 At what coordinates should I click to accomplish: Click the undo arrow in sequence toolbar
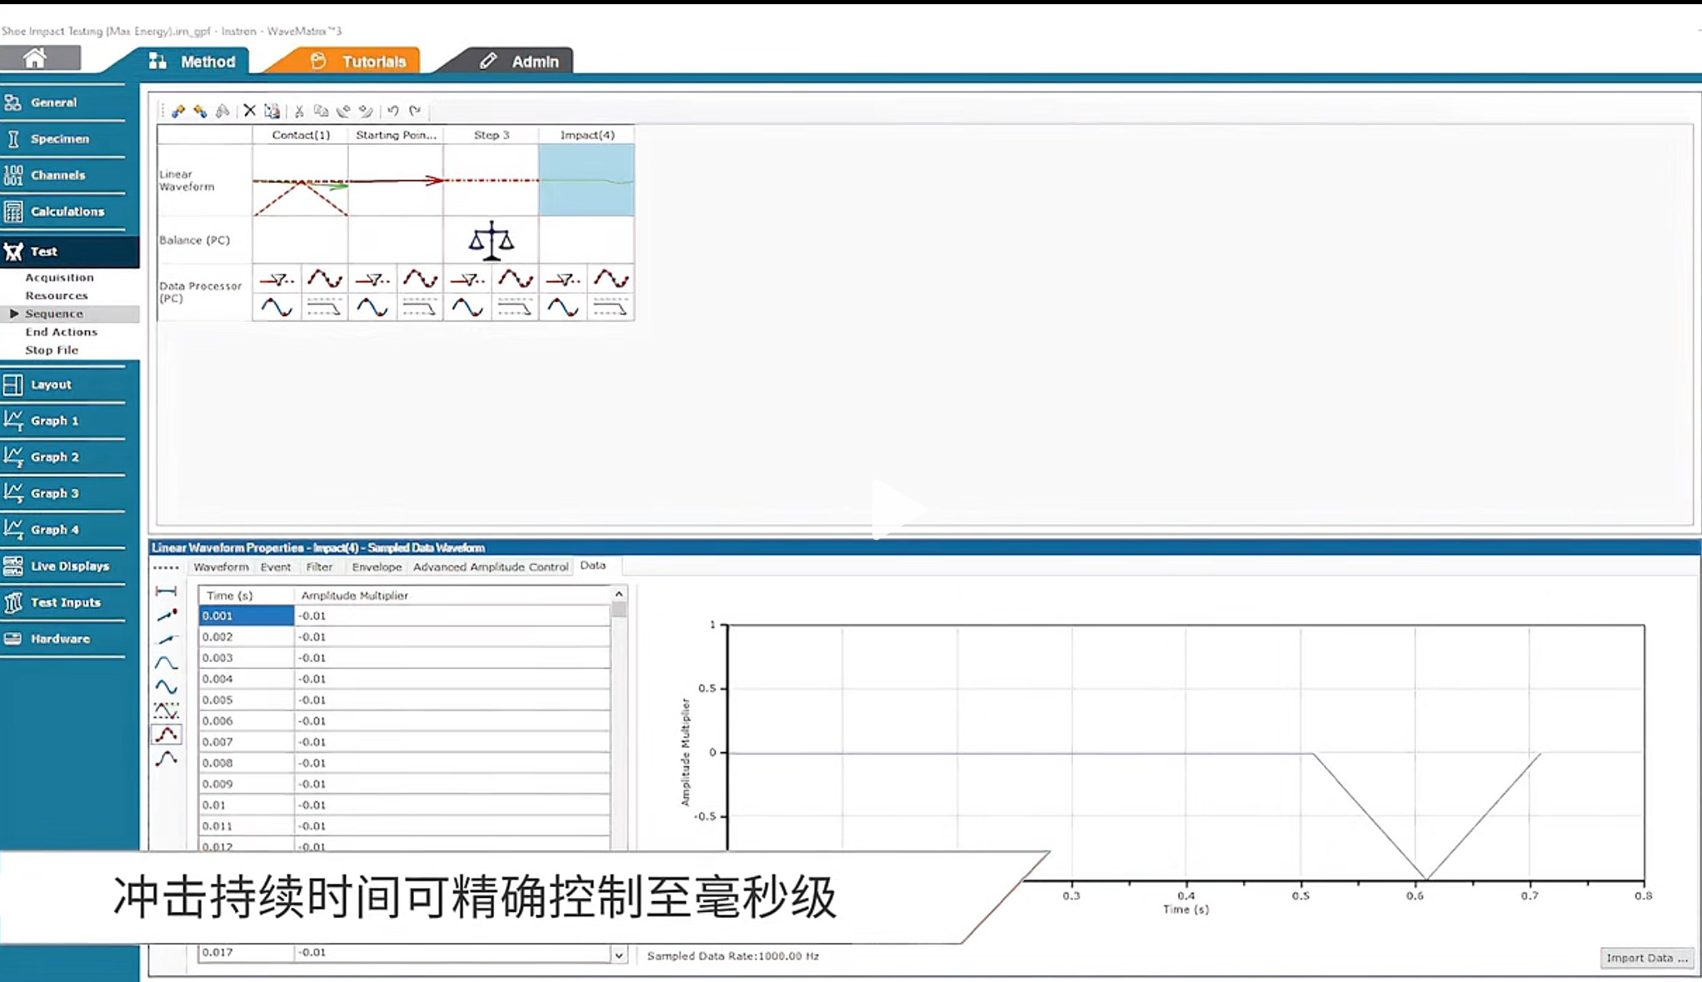tap(393, 111)
